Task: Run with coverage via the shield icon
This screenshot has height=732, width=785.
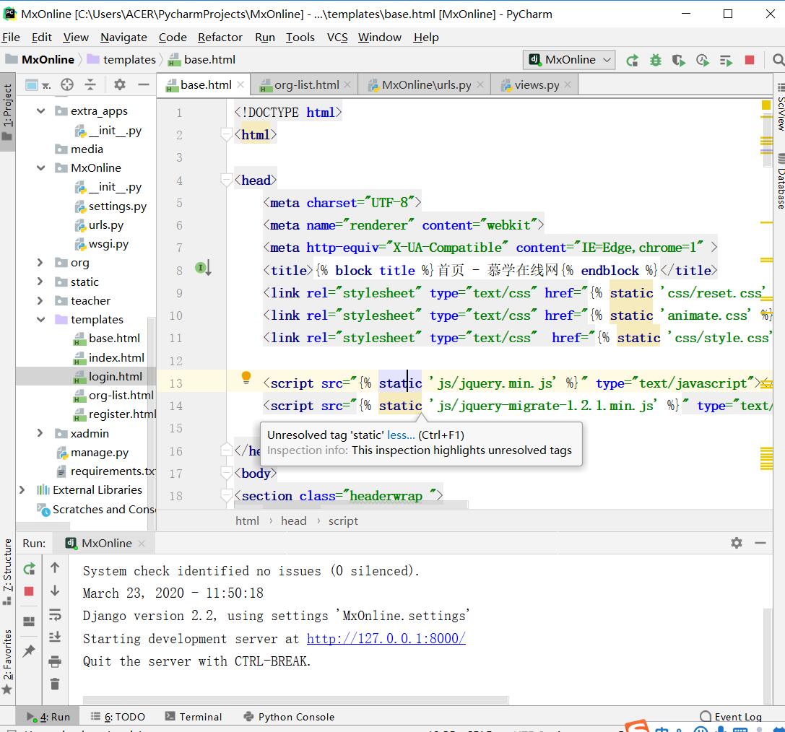Action: 679,61
